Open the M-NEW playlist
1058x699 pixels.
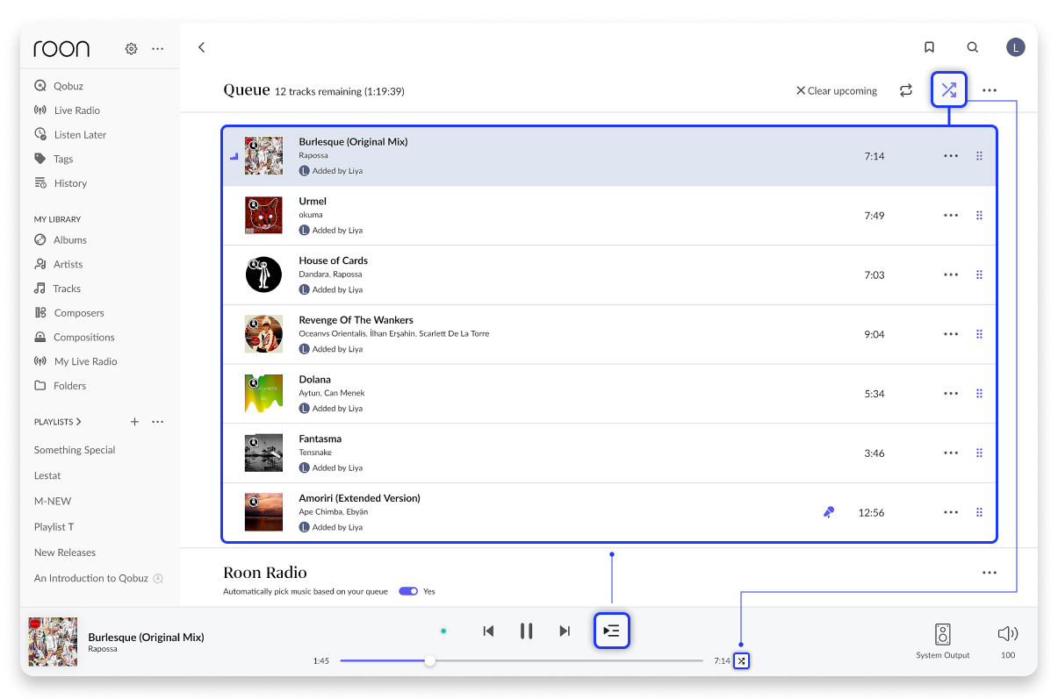tap(53, 501)
